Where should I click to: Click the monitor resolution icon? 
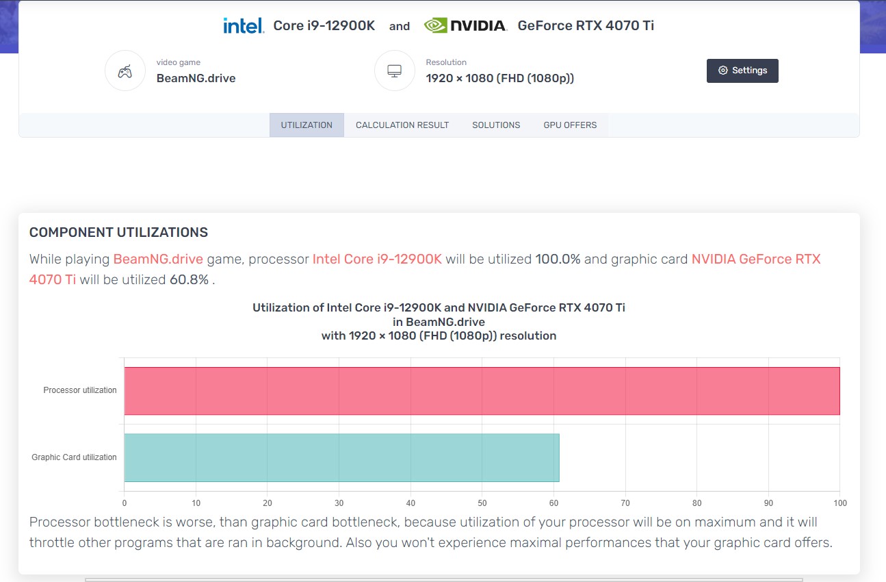point(395,71)
